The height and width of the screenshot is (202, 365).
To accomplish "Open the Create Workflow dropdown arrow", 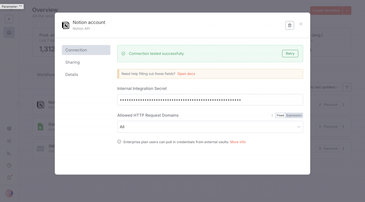I will 347,11.
